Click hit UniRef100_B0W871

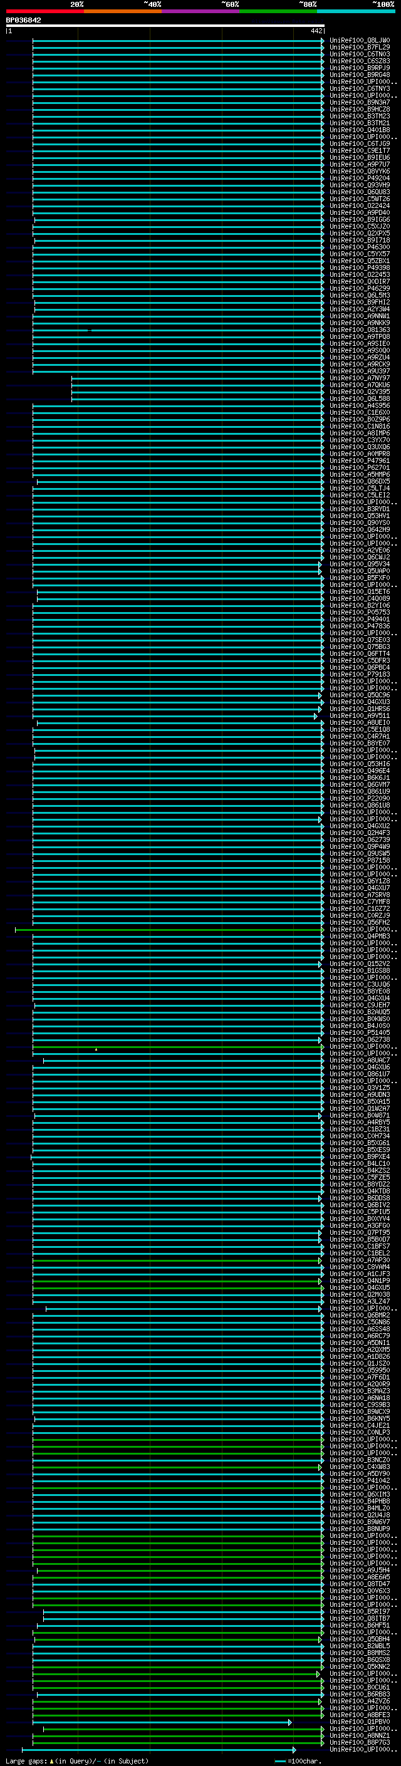coord(359,1115)
